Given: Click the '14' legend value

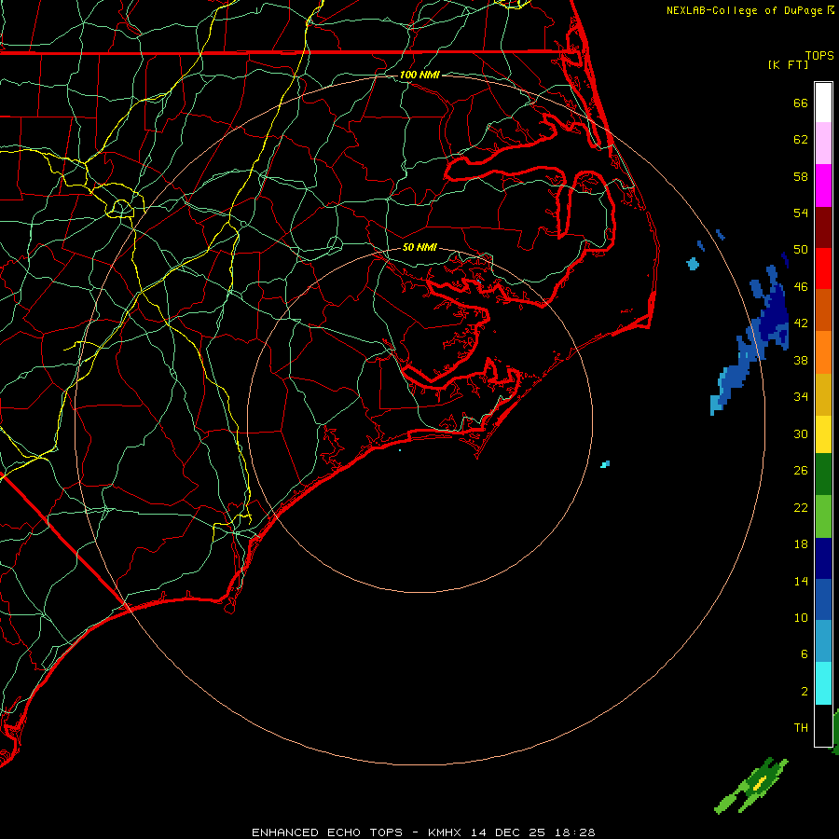Looking at the screenshot, I should pos(801,581).
